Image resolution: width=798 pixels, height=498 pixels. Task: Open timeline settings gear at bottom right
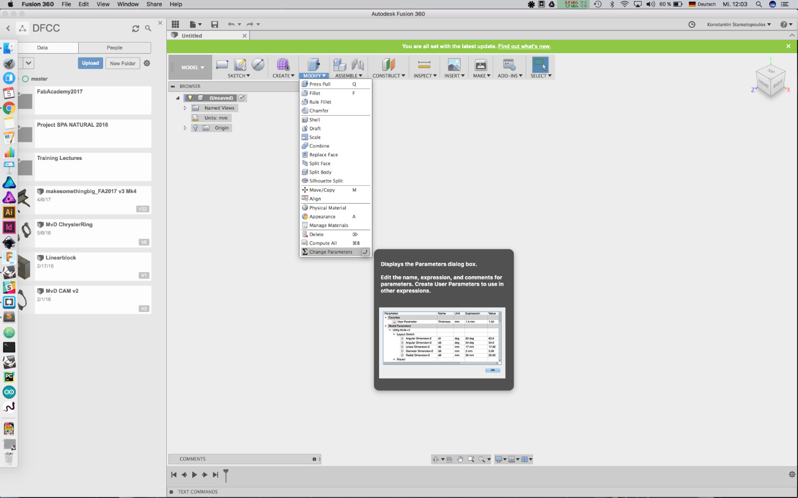(x=792, y=474)
